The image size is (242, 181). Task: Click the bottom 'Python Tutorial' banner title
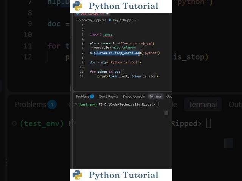coord(124,175)
